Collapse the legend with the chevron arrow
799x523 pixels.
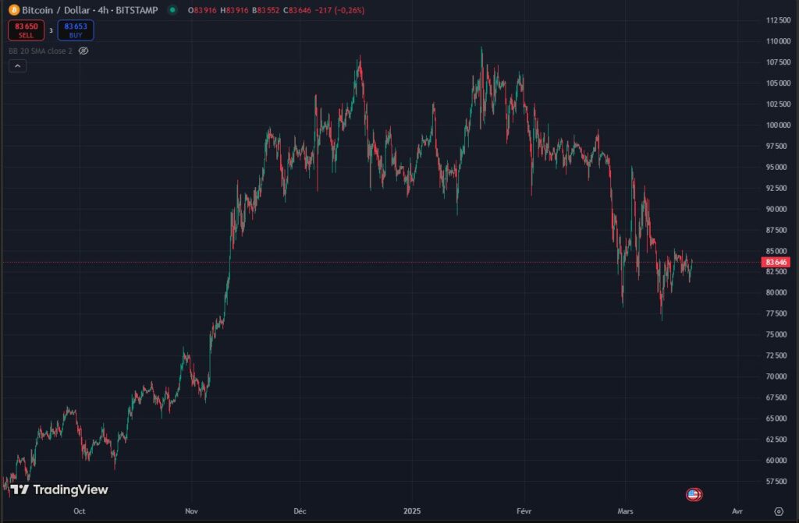pos(17,65)
